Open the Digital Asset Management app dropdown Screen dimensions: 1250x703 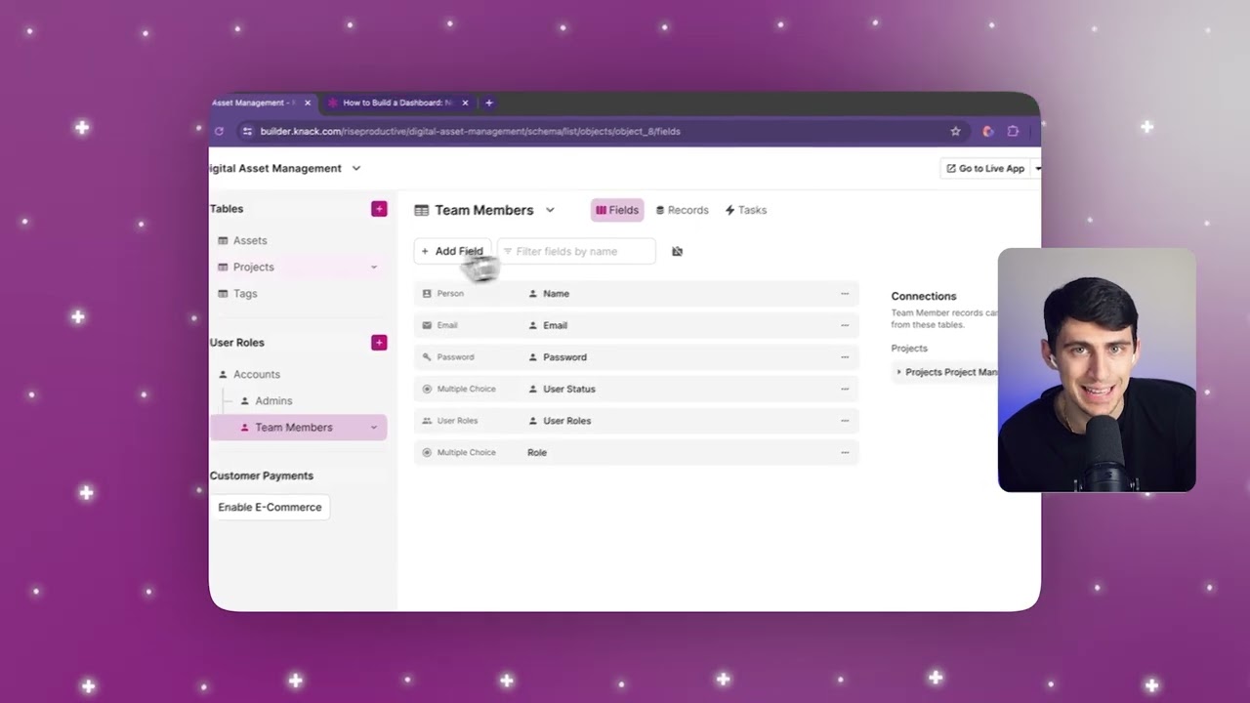point(355,168)
